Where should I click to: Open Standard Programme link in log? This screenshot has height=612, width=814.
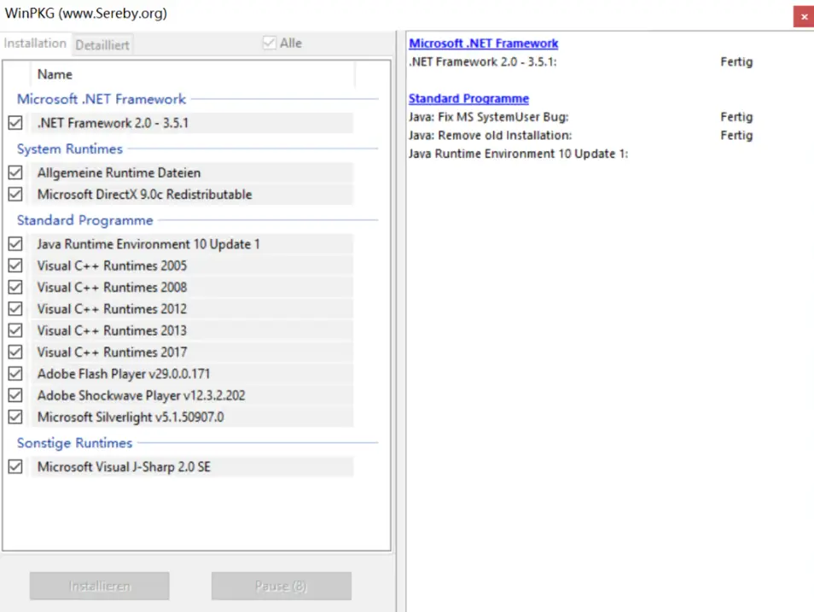tap(468, 98)
